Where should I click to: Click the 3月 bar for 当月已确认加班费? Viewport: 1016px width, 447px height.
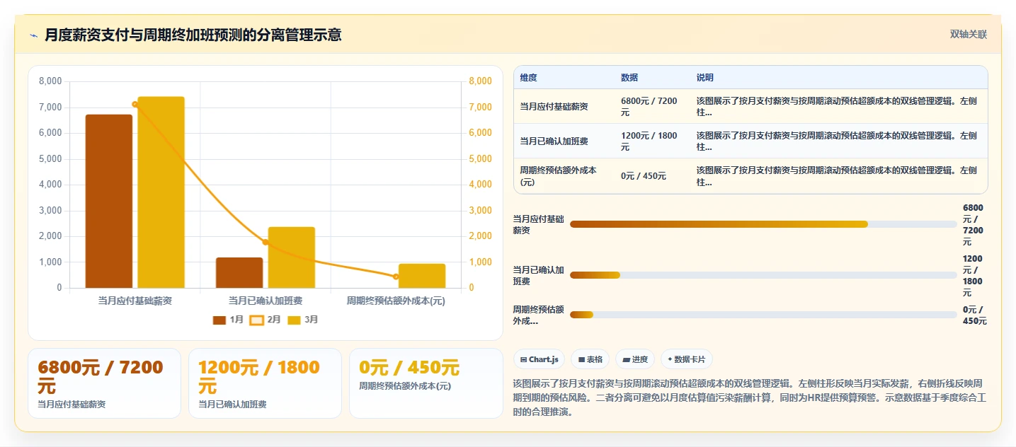click(292, 257)
